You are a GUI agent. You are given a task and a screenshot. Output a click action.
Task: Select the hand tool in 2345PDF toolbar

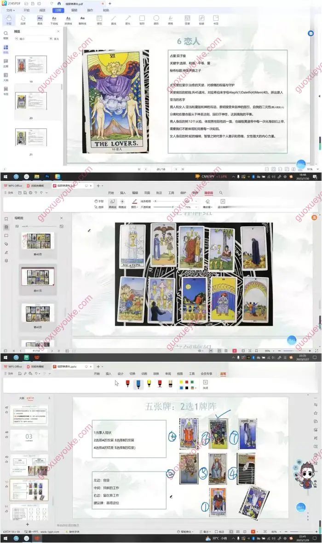click(9, 19)
